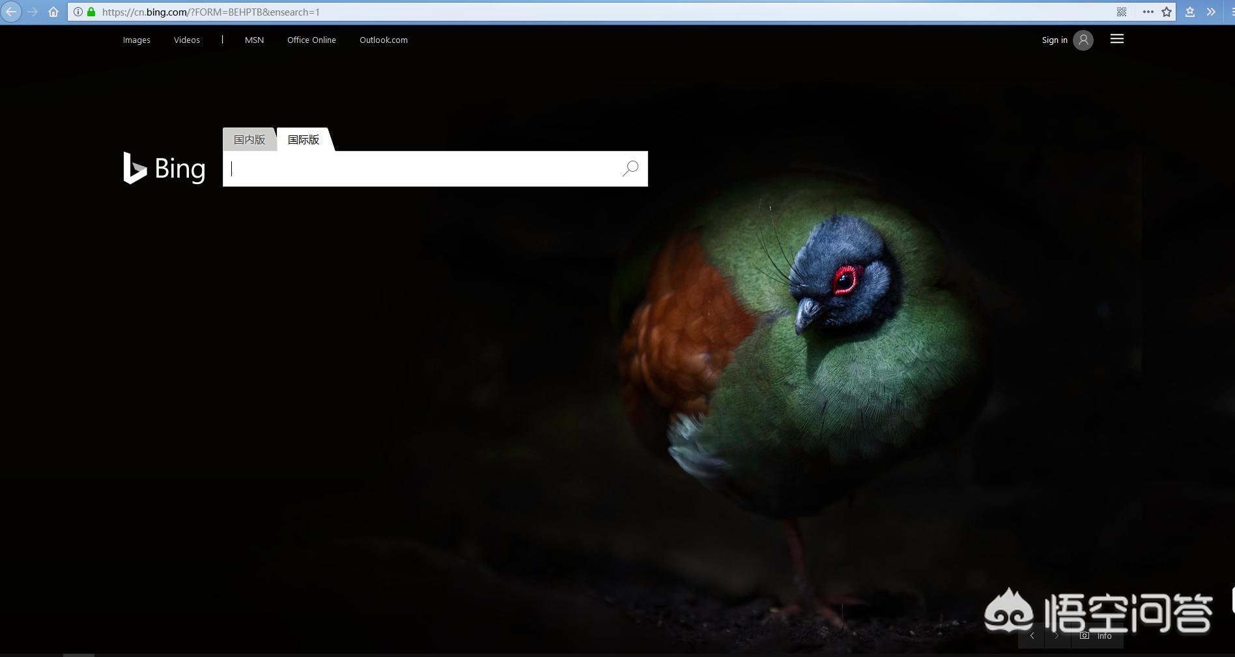Viewport: 1235px width, 657px height.
Task: Go to the browser home page icon
Action: coord(53,12)
